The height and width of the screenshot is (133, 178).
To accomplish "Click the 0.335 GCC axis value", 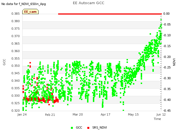I will 16,88.
